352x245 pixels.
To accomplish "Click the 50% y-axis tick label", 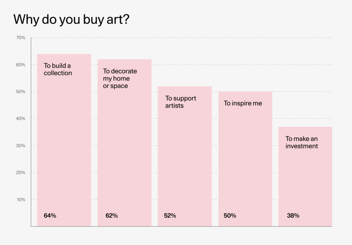I will [x=21, y=92].
